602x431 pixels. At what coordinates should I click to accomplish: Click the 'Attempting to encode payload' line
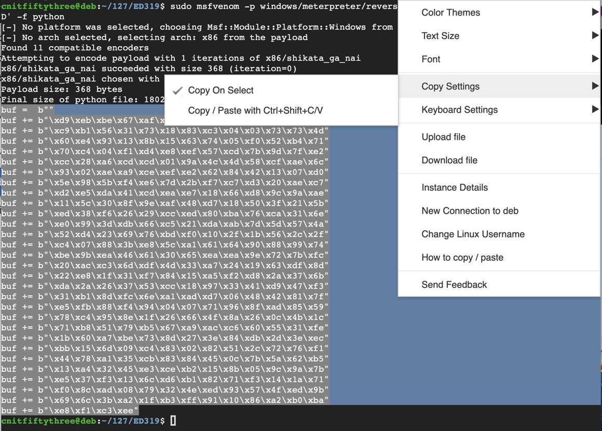(x=181, y=58)
